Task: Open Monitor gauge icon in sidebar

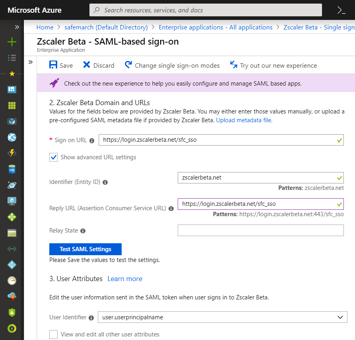Action: tap(12, 281)
